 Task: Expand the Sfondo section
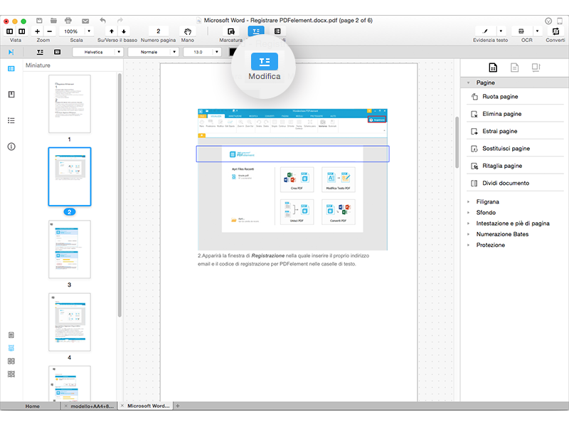469,213
